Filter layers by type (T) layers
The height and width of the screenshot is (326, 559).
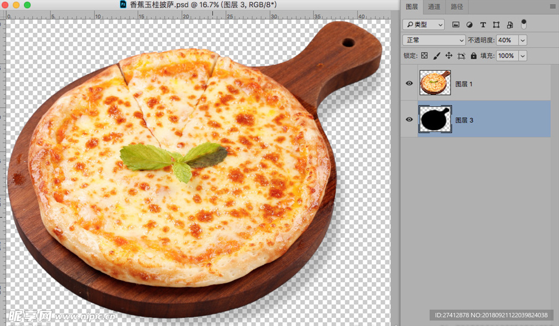(483, 25)
